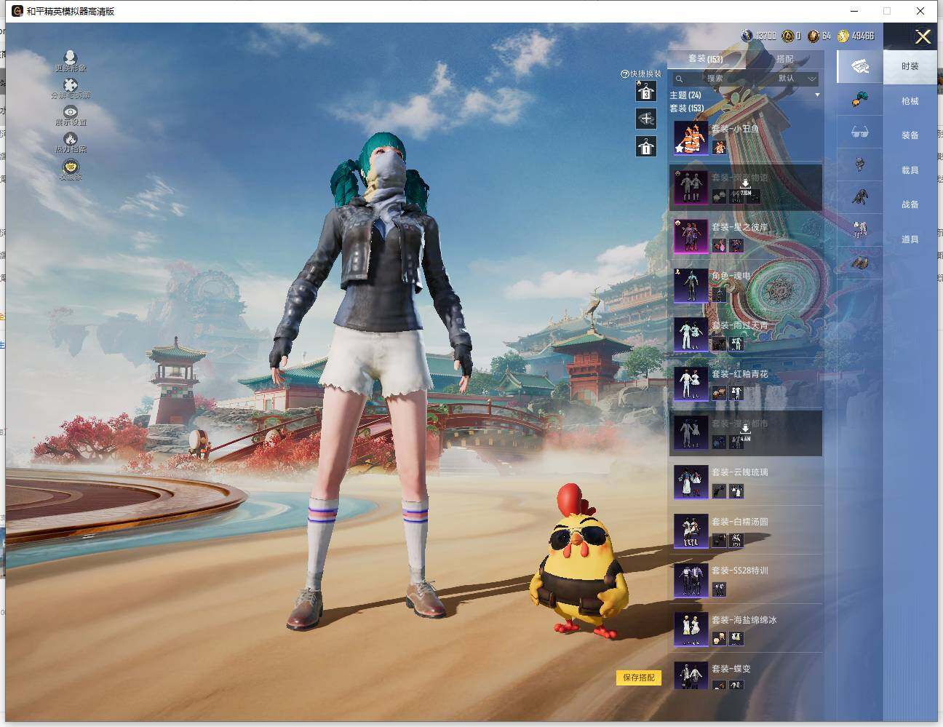Click the puzzle-piece icon below 更换形象
The height and width of the screenshot is (727, 943).
pyautogui.click(x=71, y=85)
